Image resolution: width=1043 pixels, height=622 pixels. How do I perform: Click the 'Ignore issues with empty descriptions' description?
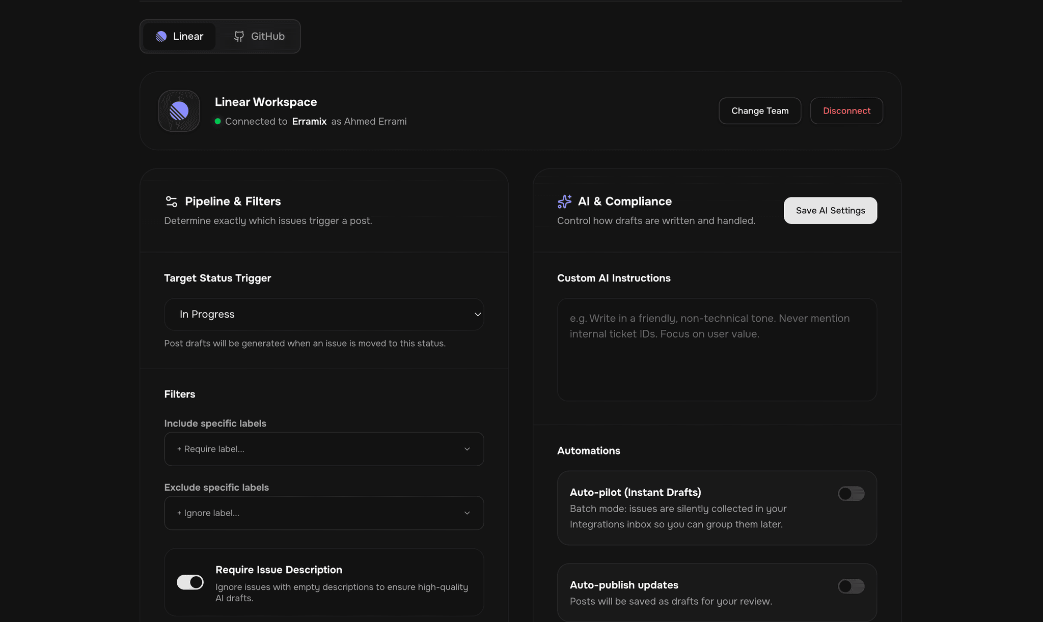click(342, 592)
